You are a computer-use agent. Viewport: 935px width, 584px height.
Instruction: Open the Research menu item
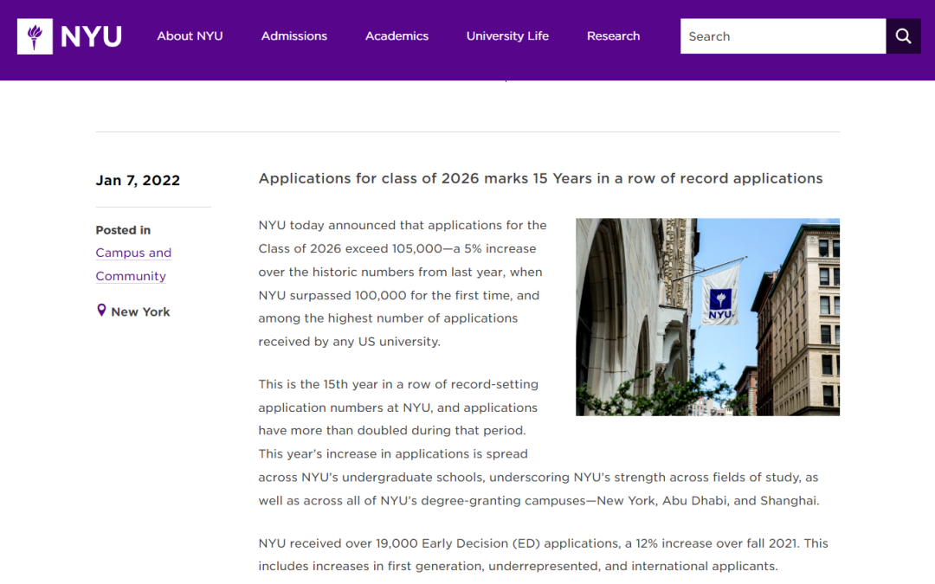click(x=613, y=36)
